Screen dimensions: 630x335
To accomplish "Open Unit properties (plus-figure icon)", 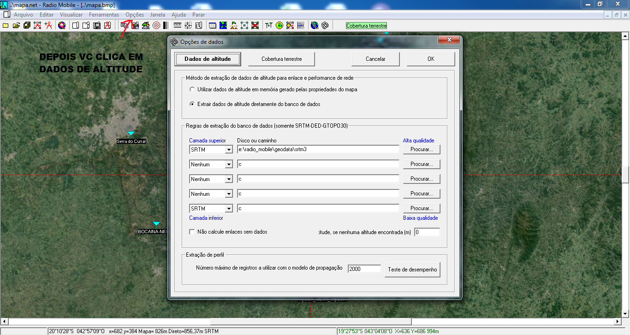I will tap(48, 25).
